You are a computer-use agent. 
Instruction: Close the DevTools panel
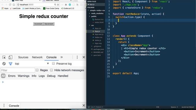click(84, 57)
